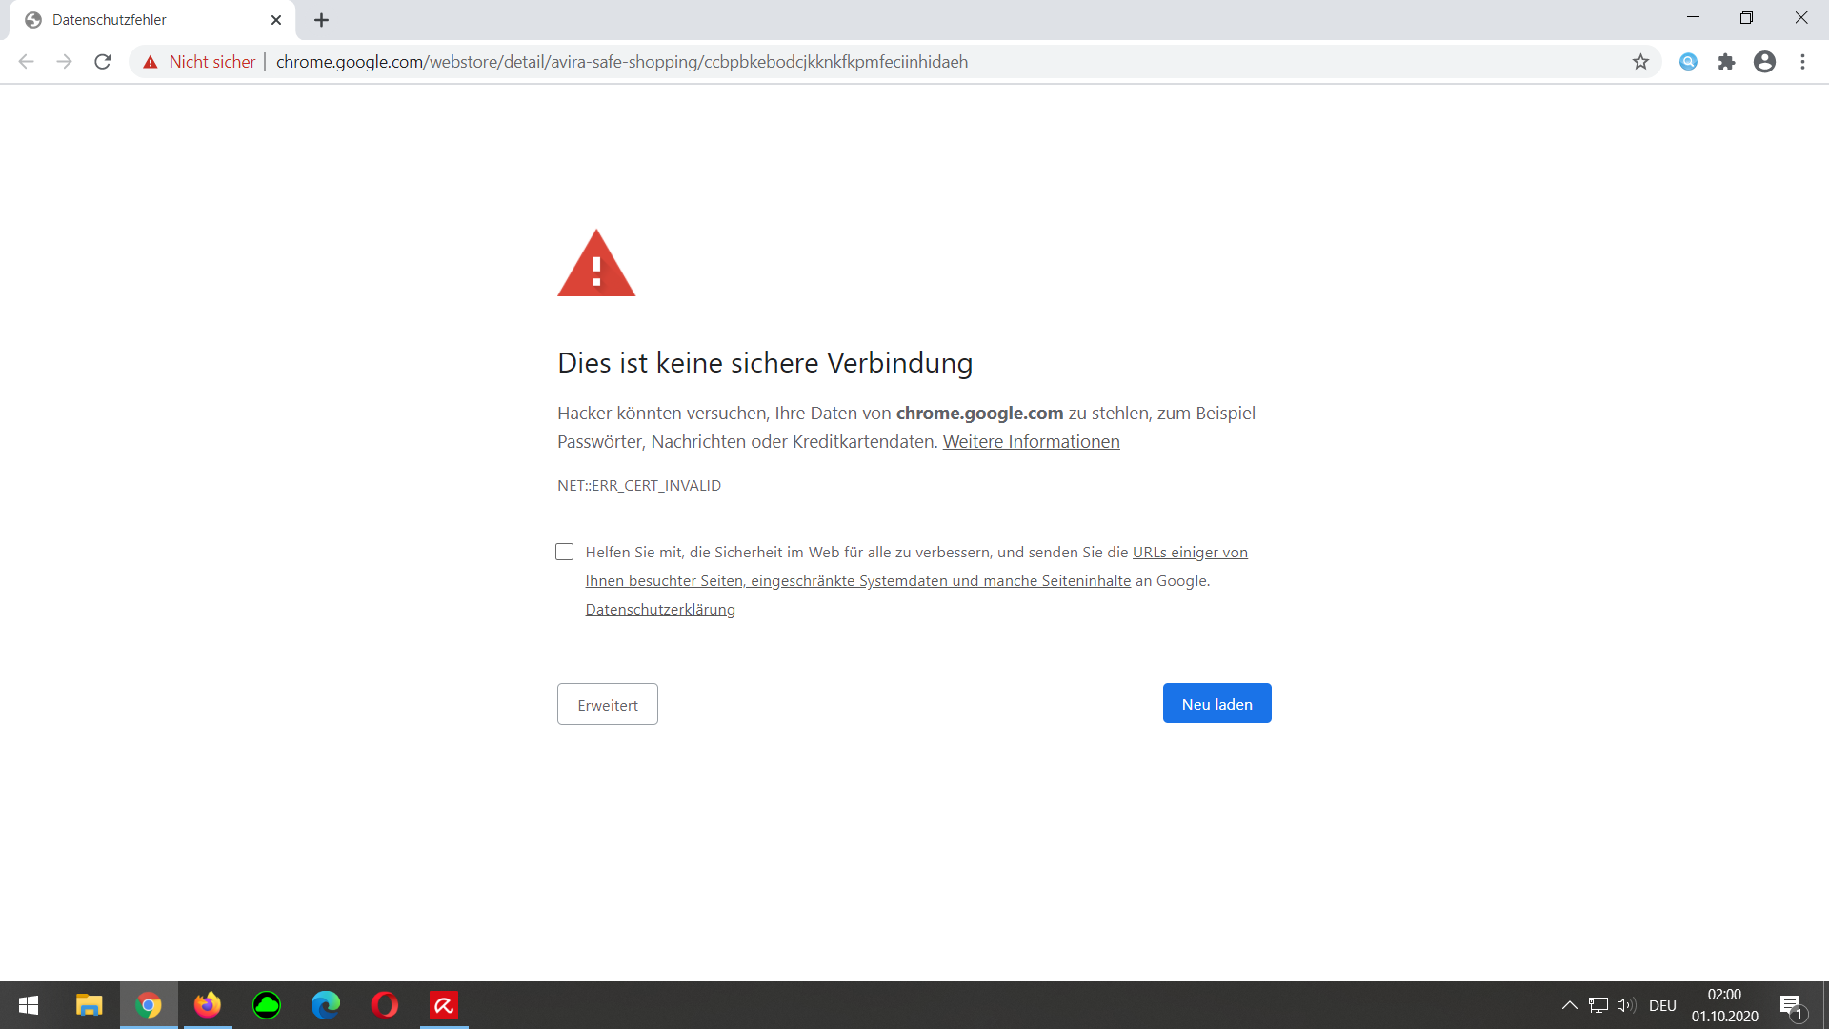Open Microsoft Edge from the taskbar
The width and height of the screenshot is (1829, 1029).
325,1004
